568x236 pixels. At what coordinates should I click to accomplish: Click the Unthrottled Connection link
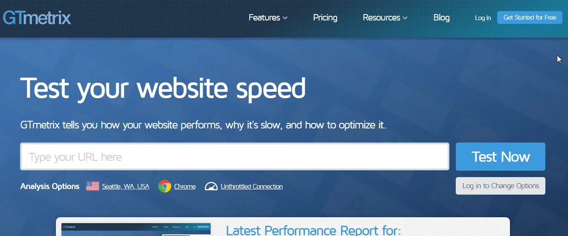tap(251, 186)
